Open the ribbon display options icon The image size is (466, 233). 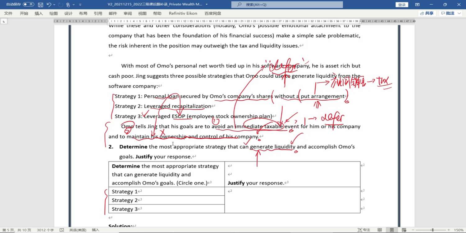pyautogui.click(x=417, y=5)
